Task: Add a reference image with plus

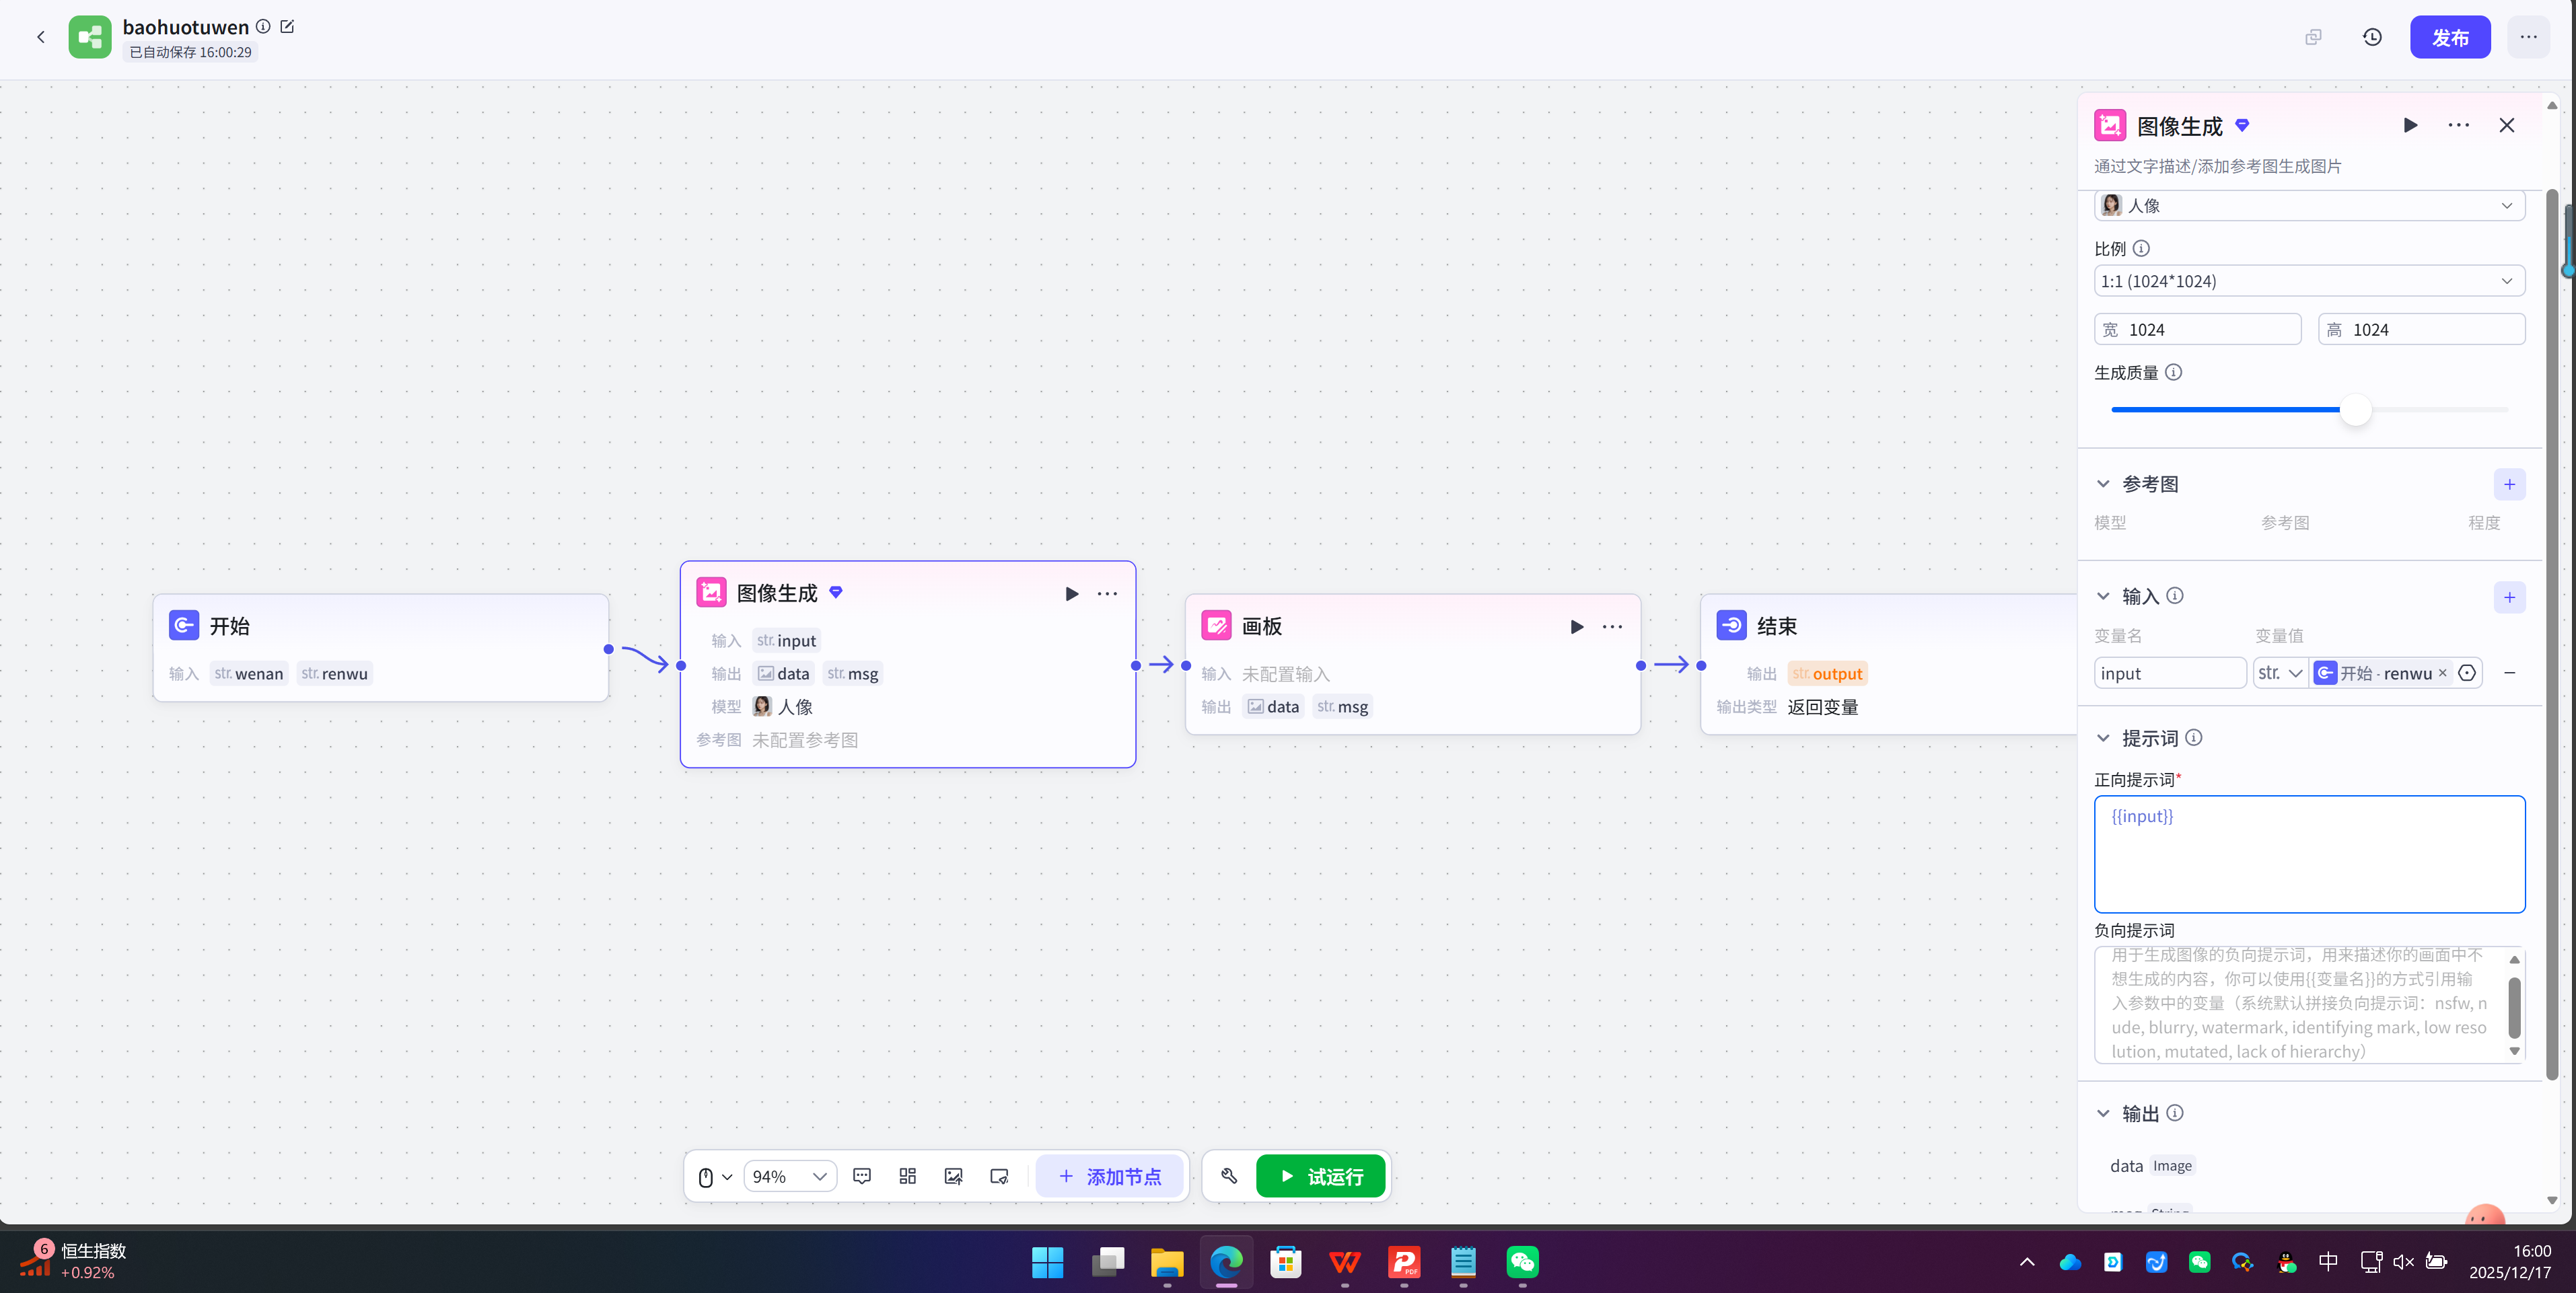Action: [2509, 484]
